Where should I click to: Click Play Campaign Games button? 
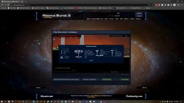117,36
